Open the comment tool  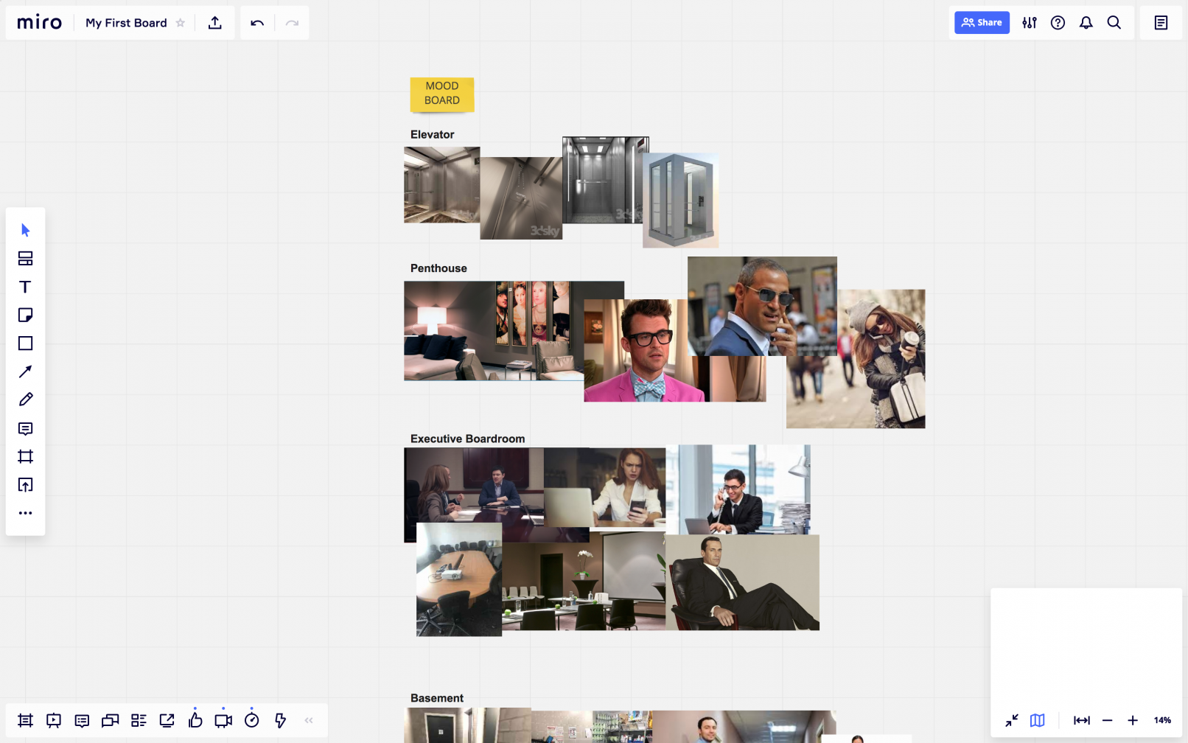pos(25,429)
